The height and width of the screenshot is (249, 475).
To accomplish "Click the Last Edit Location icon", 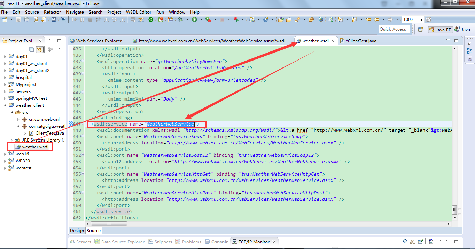I will pos(368,20).
